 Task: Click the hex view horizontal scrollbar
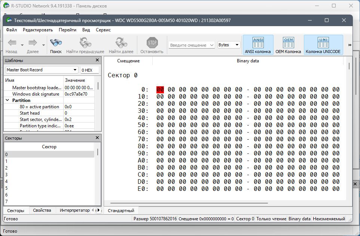tap(189, 203)
